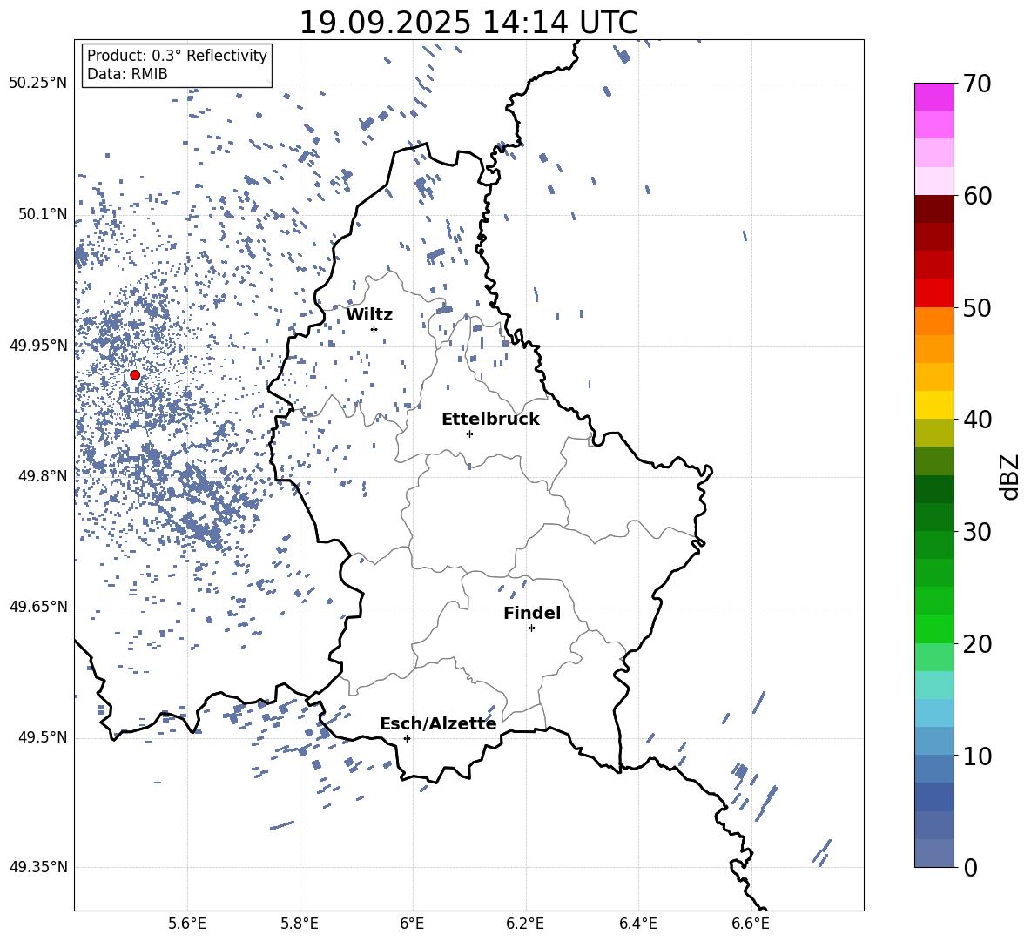1031x941 pixels.
Task: Select the 'Wiltz' city label
Action: click(x=369, y=315)
